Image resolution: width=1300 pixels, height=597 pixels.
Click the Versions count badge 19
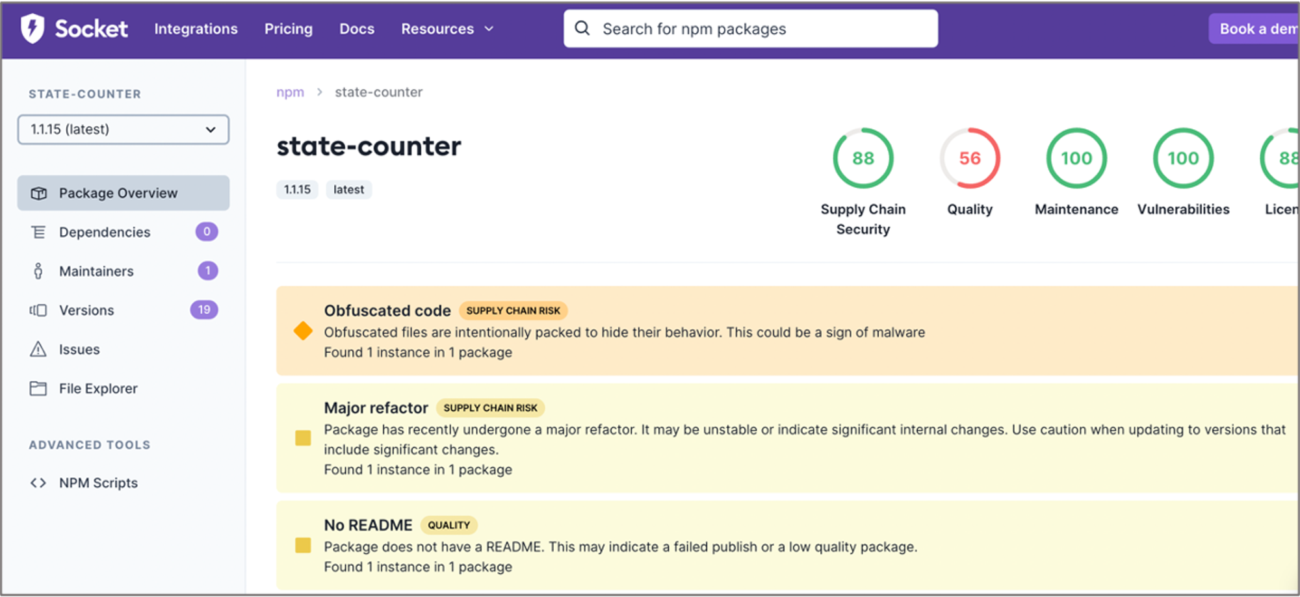click(204, 310)
